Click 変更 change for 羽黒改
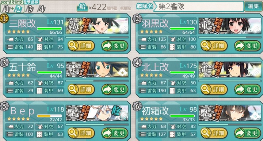Viewport: 263px width, 141px height. pos(248,46)
